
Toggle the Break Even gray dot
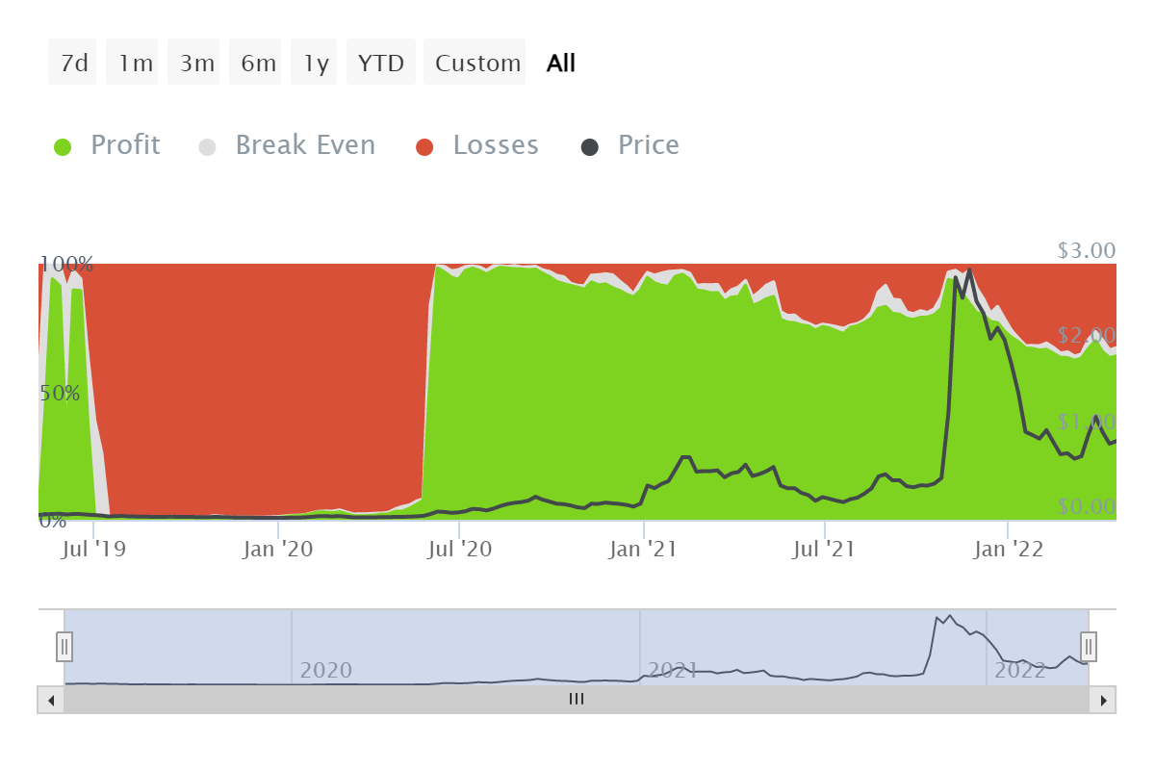[208, 146]
